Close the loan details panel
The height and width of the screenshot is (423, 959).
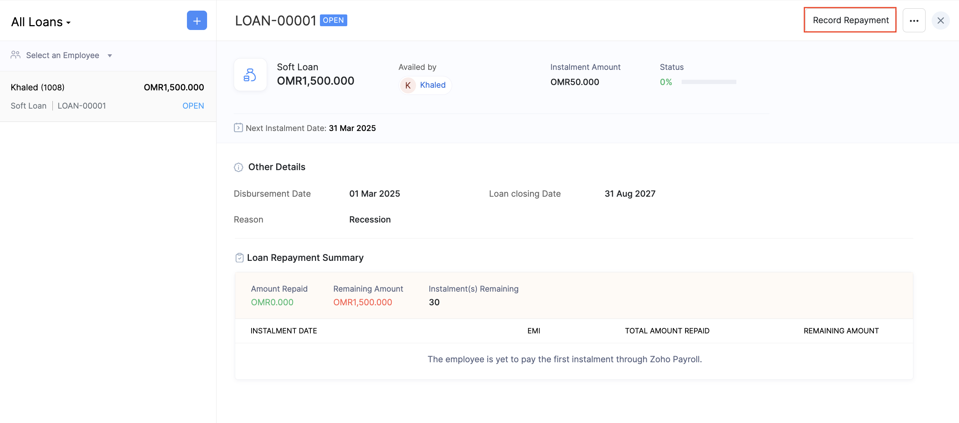pos(940,21)
